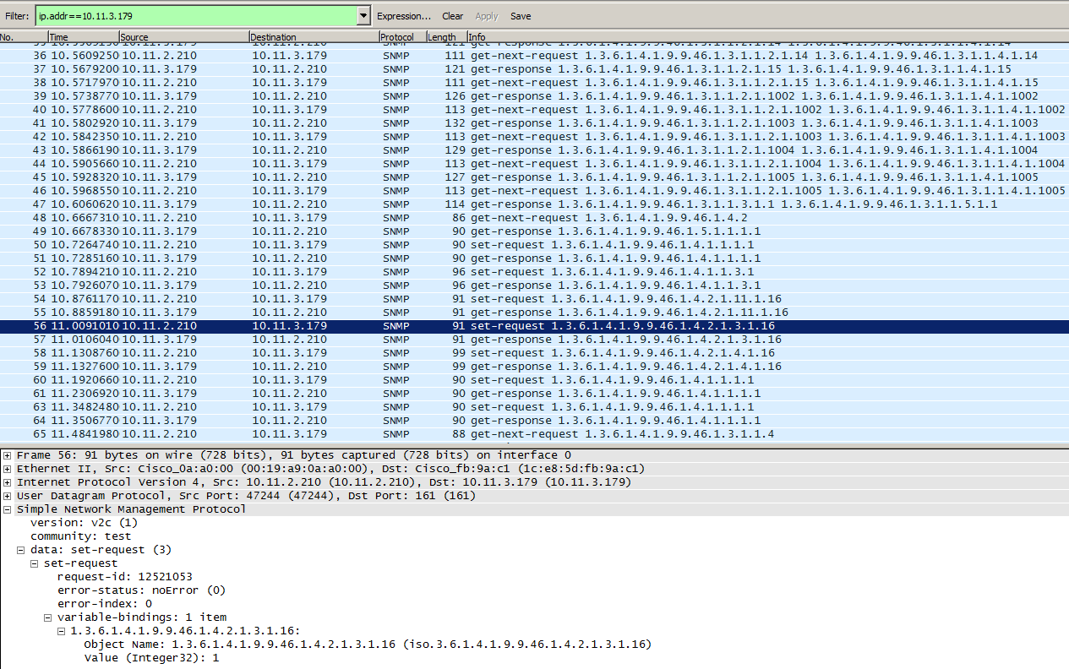Select packet 37 get-response row

click(x=534, y=69)
